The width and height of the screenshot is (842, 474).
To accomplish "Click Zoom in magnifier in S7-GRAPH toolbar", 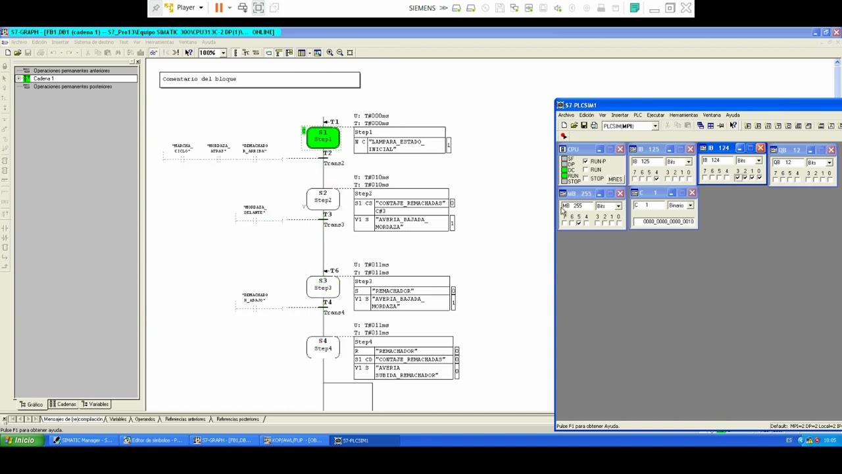I will tap(330, 53).
